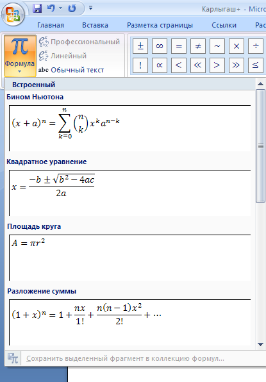Click Сохранить выделенный фрагмент в коллекцию формул
Screen dimensions: 266x382
125,358
